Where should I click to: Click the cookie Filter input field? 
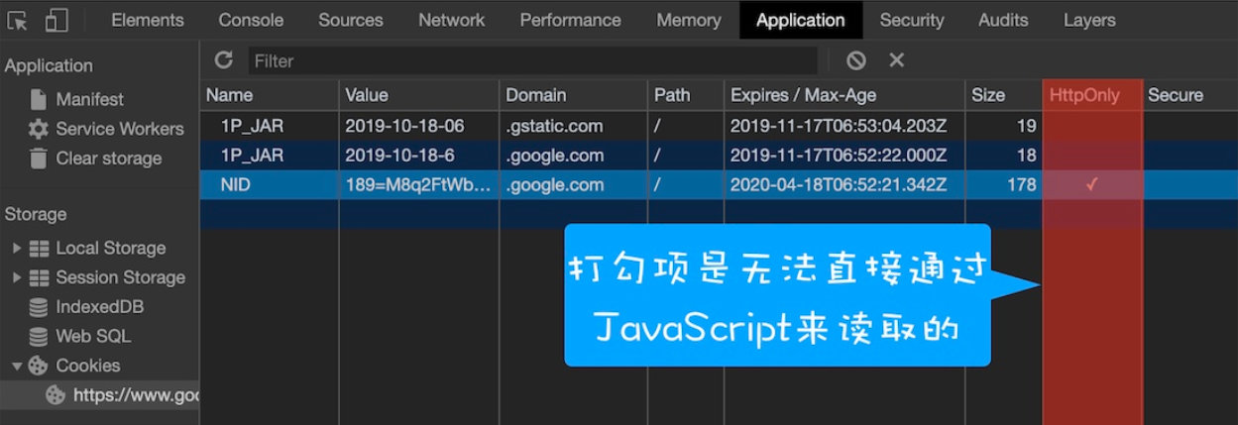click(532, 60)
